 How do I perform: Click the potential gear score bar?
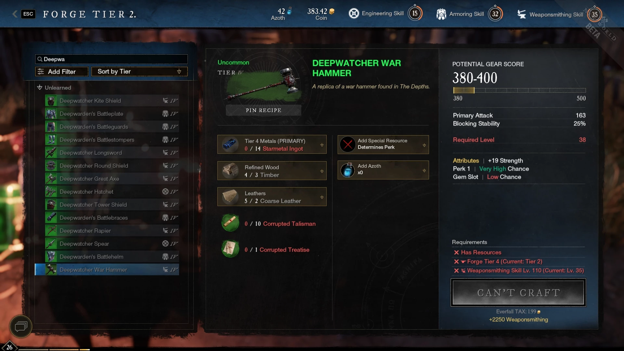click(x=519, y=90)
